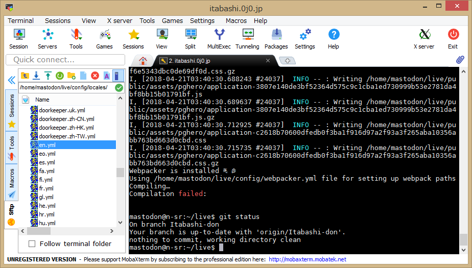The height and width of the screenshot is (268, 472).
Task: Delete selected file with red X icon
Action: (x=95, y=76)
